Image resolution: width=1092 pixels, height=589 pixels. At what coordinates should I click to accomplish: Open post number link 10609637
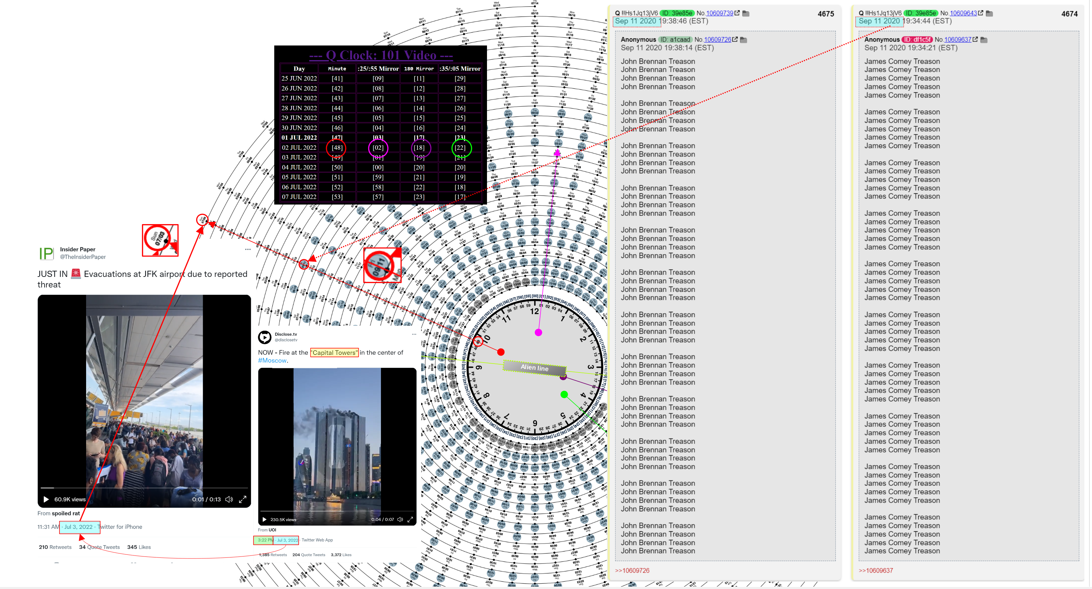tap(958, 40)
